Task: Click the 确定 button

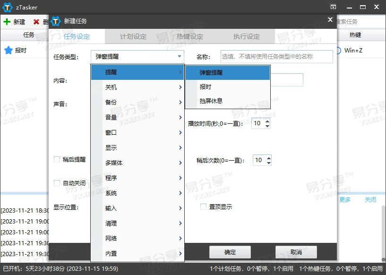Action: (230, 252)
